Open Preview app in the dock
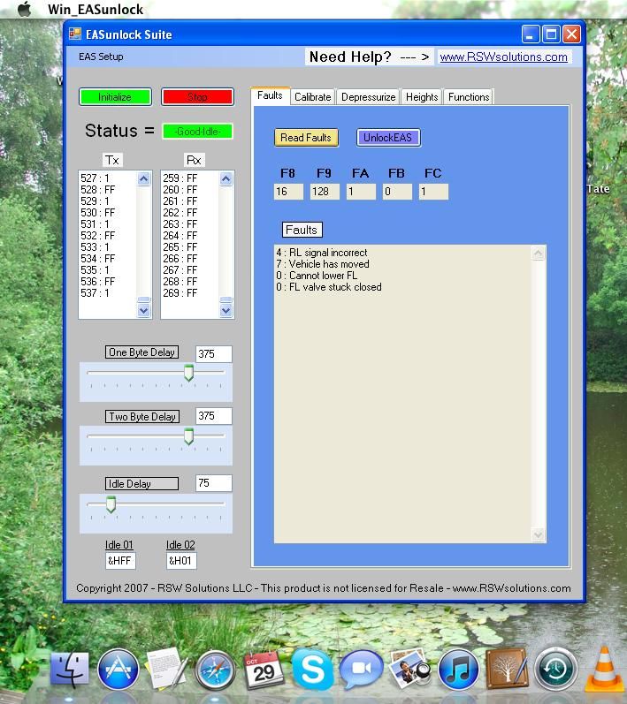The height and width of the screenshot is (704, 627). 410,669
